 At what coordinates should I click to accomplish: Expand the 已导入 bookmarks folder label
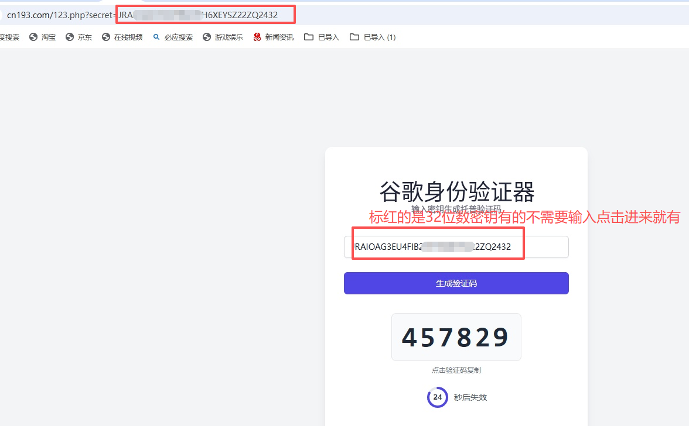329,37
